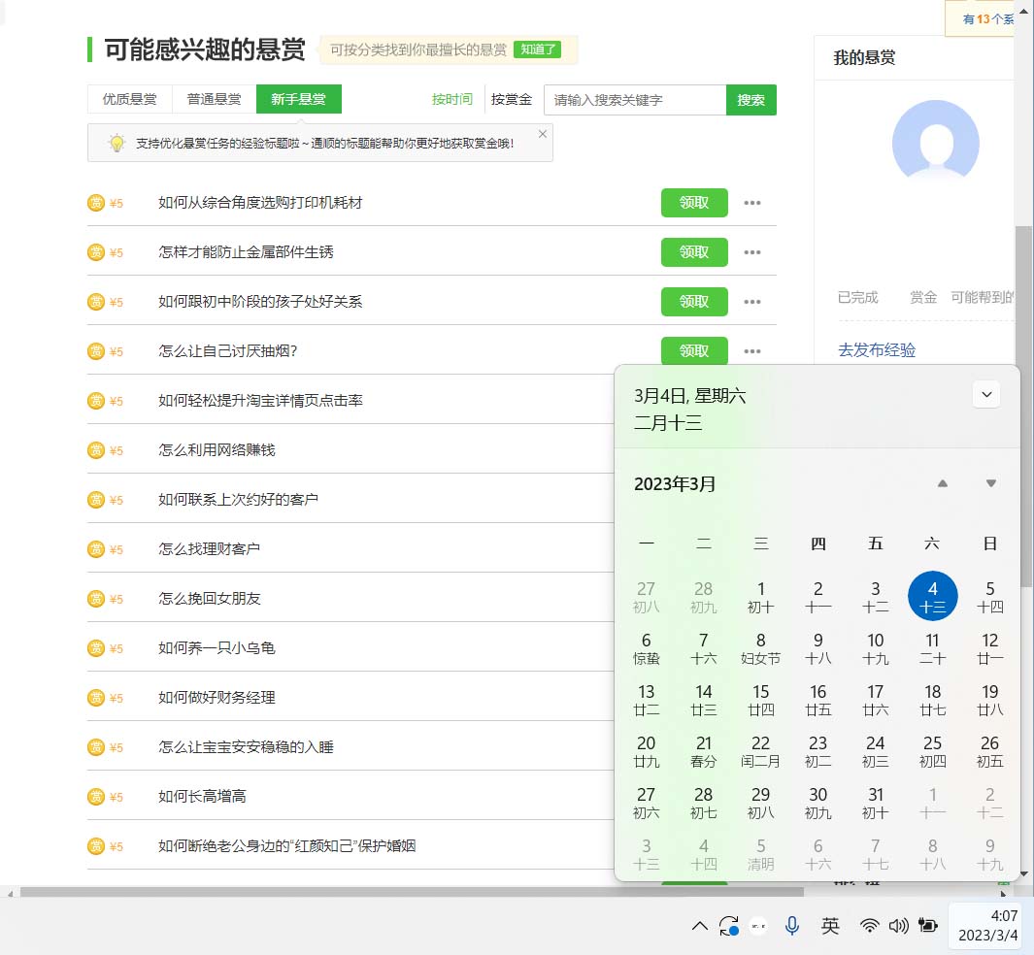Switch input method via the 英 indicator
The height and width of the screenshot is (955, 1034).
click(830, 926)
